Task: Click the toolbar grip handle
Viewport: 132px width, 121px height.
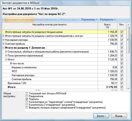Action: pos(3,20)
